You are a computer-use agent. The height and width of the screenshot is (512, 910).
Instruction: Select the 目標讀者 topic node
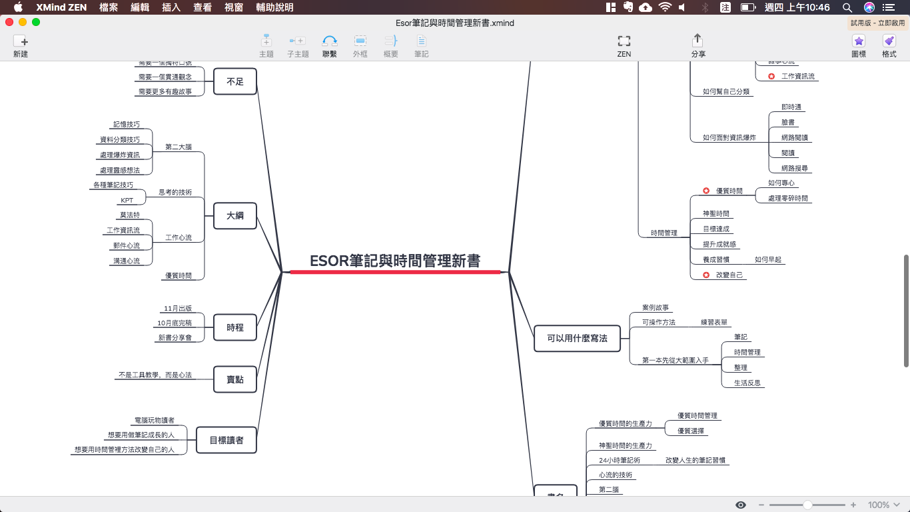click(x=227, y=440)
